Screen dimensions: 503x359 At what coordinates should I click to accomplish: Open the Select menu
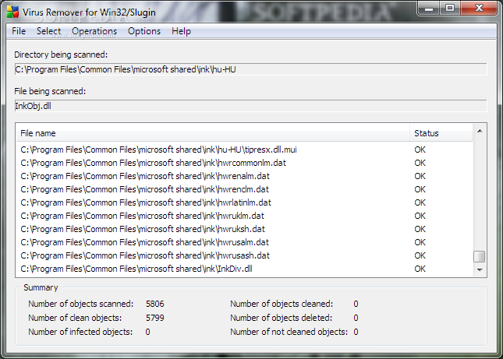(x=48, y=31)
